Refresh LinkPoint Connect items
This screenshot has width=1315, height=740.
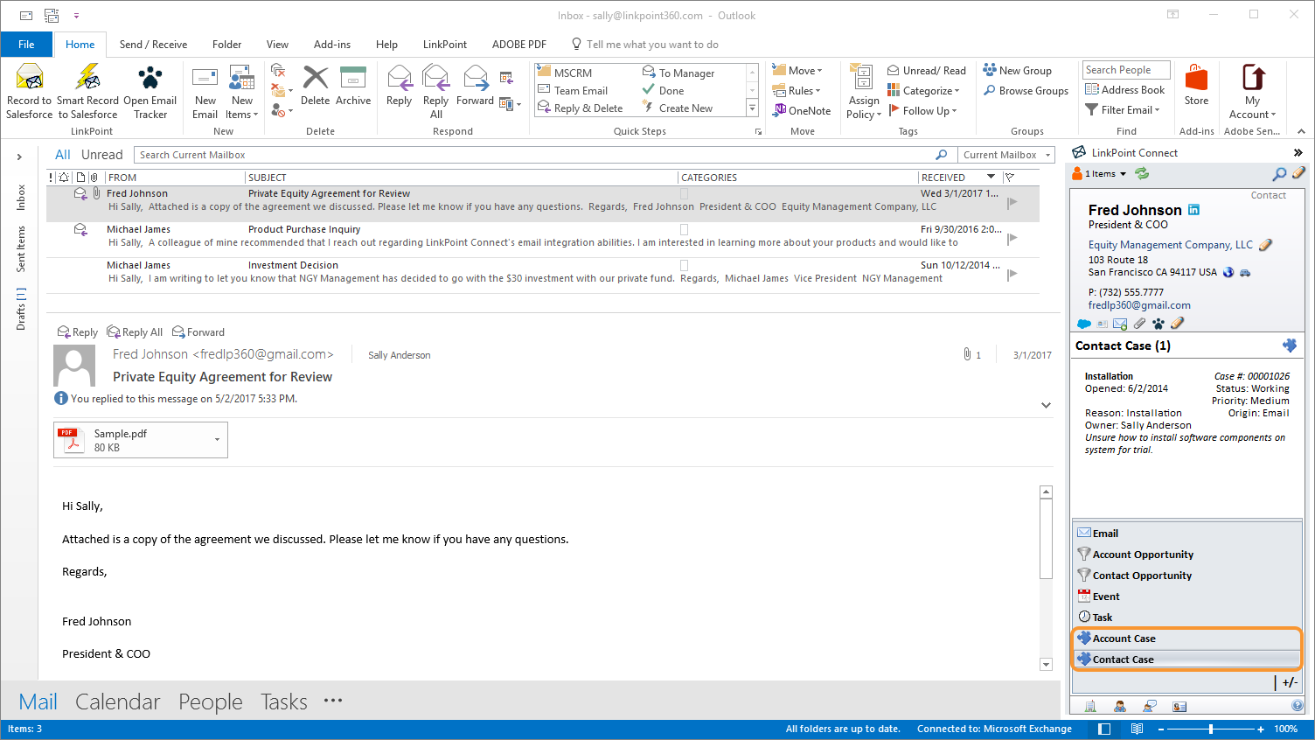1142,173
